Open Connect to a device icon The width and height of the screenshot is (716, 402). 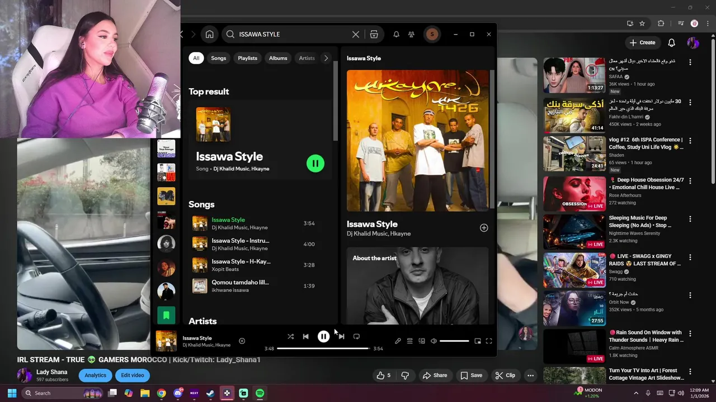tap(422, 341)
